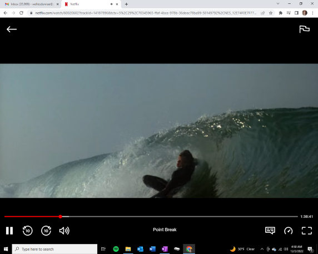Open OneNote from taskbar
This screenshot has width=318, height=254.
[165, 249]
